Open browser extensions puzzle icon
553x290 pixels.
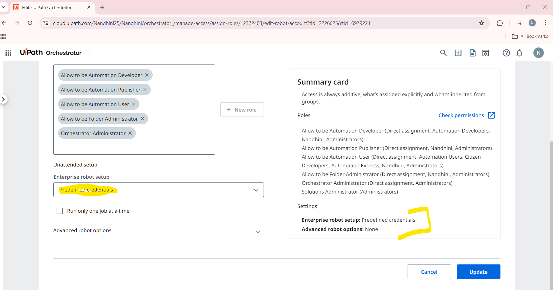coord(500,23)
